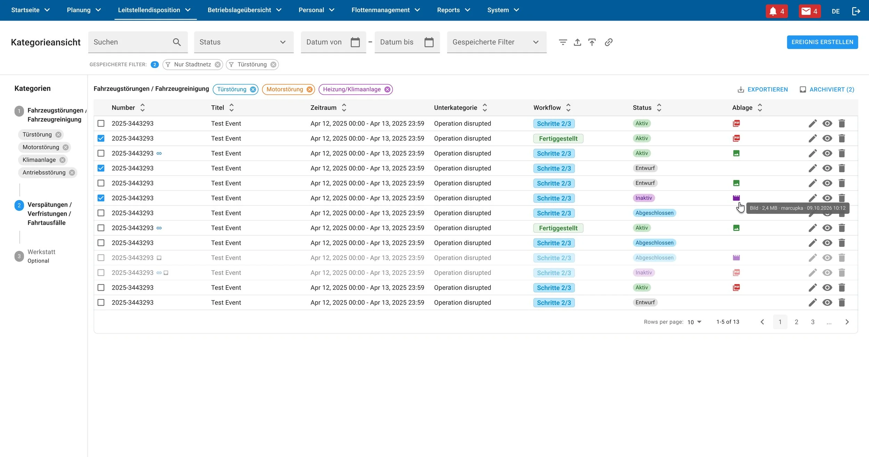869x457 pixels.
Task: Check the checkbox of the last table row
Action: [101, 302]
